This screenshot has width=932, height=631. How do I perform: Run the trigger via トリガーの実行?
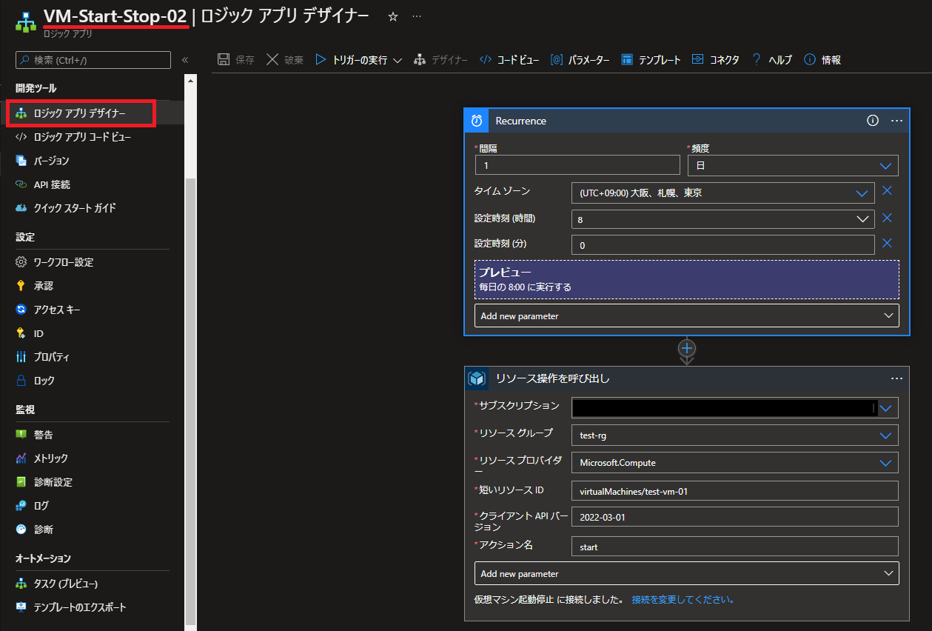pyautogui.click(x=351, y=60)
